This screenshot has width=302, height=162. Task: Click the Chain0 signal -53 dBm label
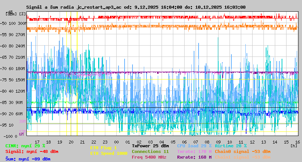click(242, 151)
